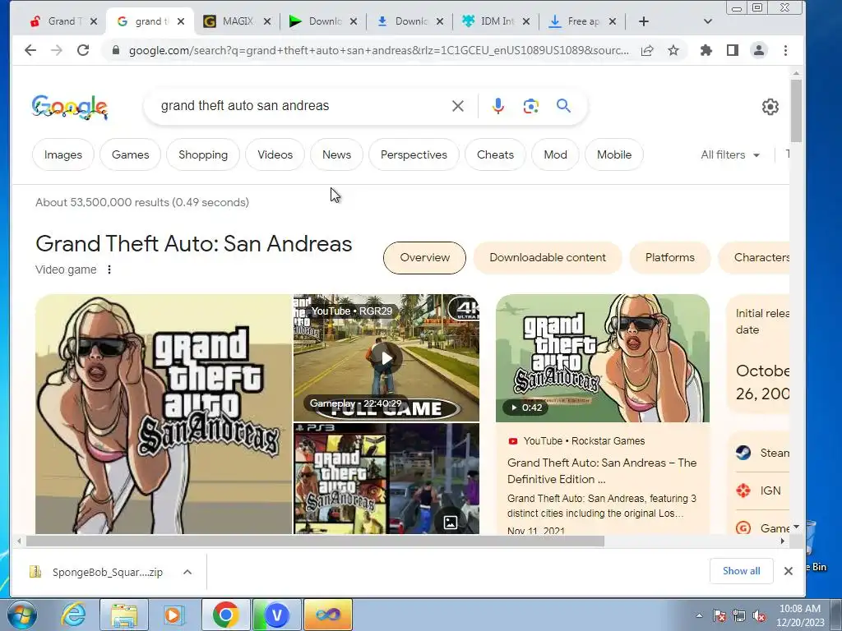Click the share page icon in address bar

(647, 50)
